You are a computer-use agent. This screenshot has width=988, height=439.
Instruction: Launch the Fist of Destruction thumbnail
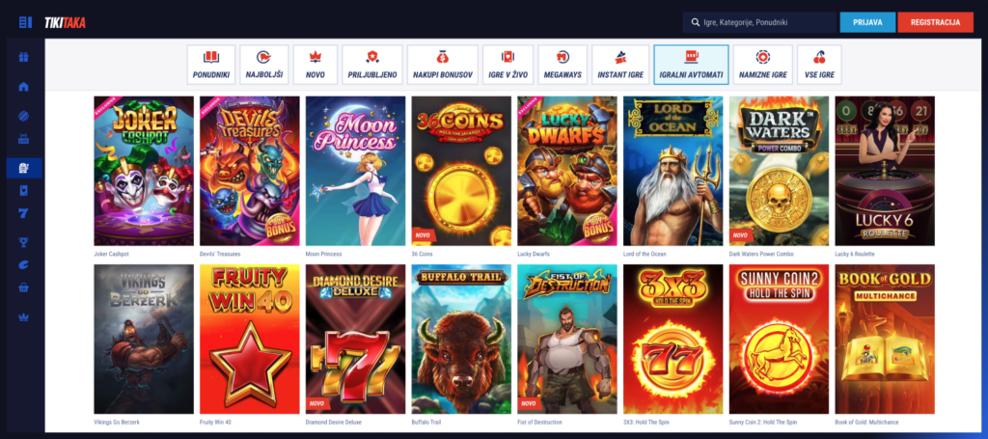coord(567,339)
